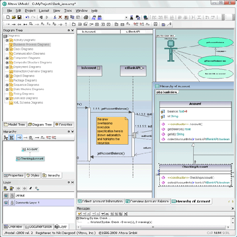Open Overview Account Balance diagram tab
237x237 pixels.
tap(147, 201)
